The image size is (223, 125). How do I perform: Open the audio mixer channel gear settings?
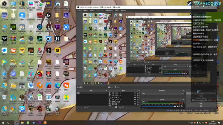[182, 106]
